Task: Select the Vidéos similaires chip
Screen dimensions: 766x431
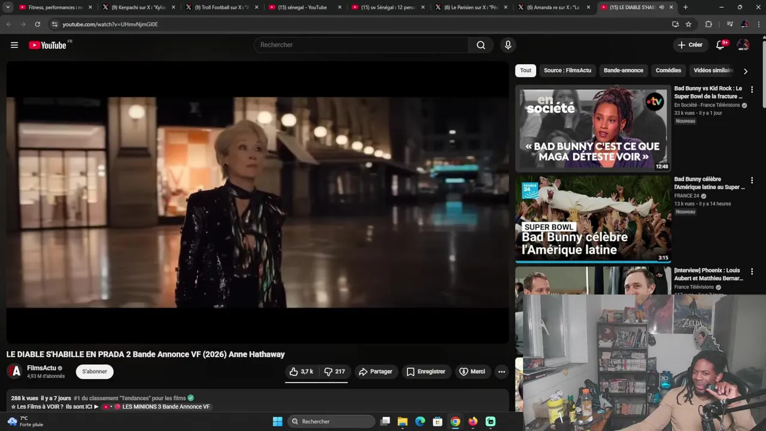Action: (713, 70)
